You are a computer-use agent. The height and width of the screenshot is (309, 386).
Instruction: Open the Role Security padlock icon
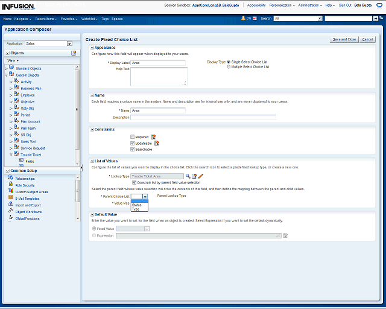pos(11,185)
